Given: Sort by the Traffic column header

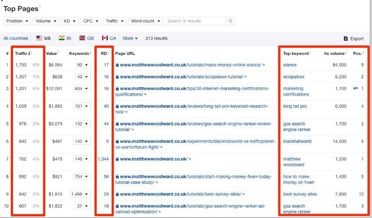Looking at the screenshot, I should (22, 53).
